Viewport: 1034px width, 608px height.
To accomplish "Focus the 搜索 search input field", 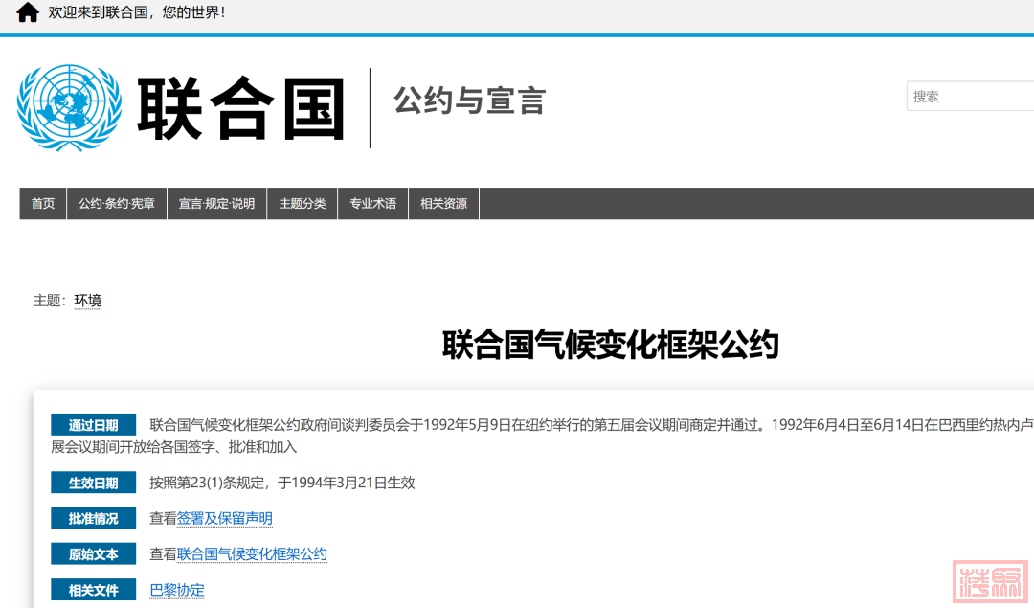I will tap(969, 96).
